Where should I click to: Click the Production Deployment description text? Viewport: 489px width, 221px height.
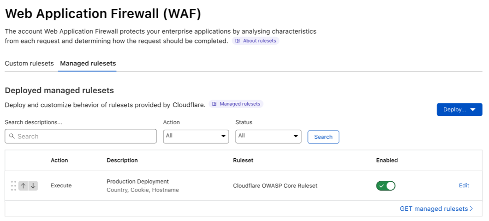click(x=137, y=181)
